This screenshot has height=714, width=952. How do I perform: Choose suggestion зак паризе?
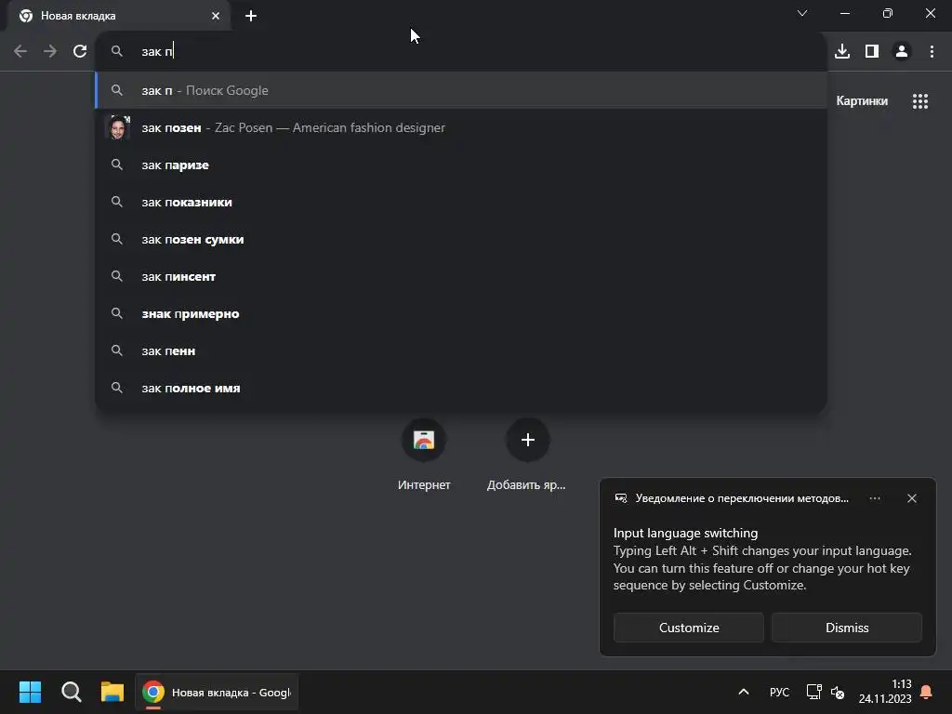461,165
